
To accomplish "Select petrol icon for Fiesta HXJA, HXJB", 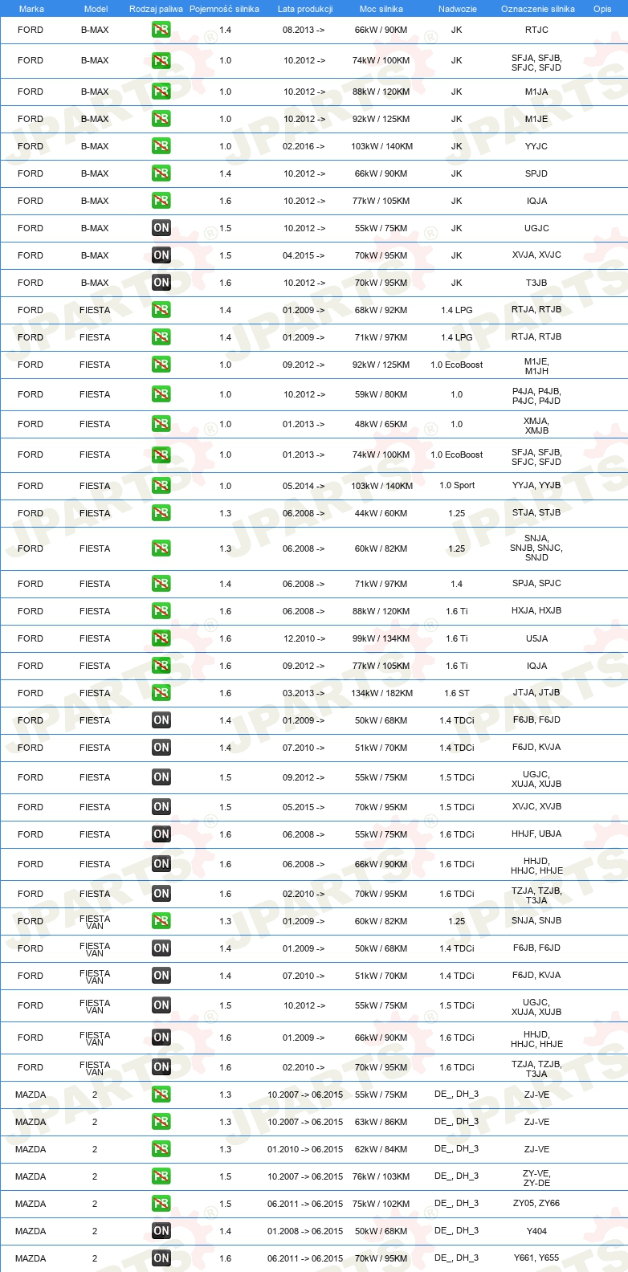I will coord(161,611).
